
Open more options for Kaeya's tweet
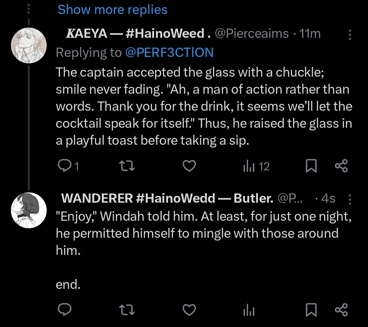coord(350,34)
